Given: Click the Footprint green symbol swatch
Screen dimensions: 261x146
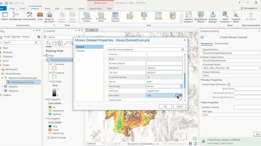Looking at the screenshot, I should pyautogui.click(x=54, y=77).
